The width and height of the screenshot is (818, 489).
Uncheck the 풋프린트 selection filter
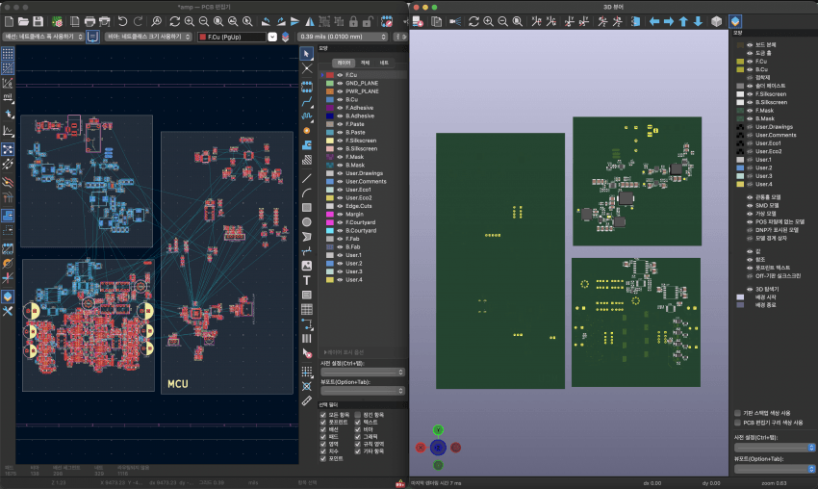[323, 423]
